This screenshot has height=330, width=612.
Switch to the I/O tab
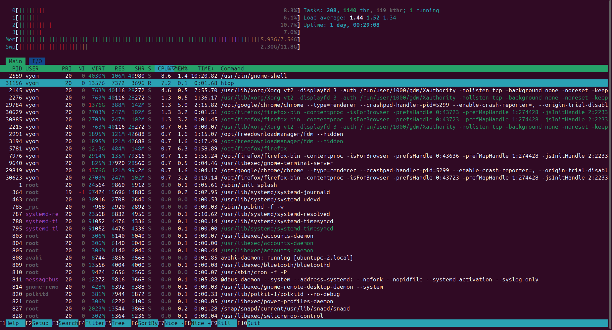37,61
